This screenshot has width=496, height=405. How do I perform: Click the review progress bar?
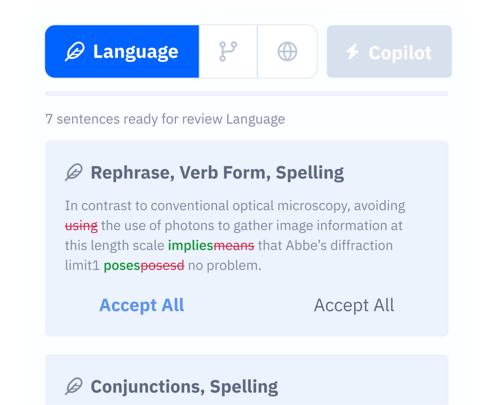pos(247,94)
